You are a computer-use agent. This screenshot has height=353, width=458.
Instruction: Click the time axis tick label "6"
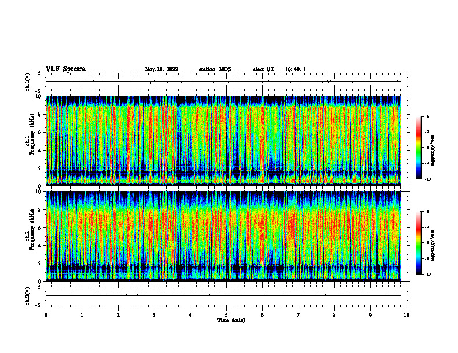pos(263,315)
